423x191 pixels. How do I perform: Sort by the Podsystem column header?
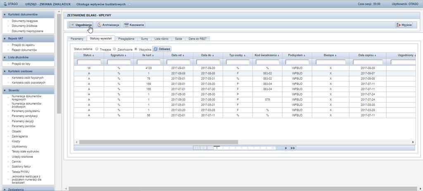(297, 55)
